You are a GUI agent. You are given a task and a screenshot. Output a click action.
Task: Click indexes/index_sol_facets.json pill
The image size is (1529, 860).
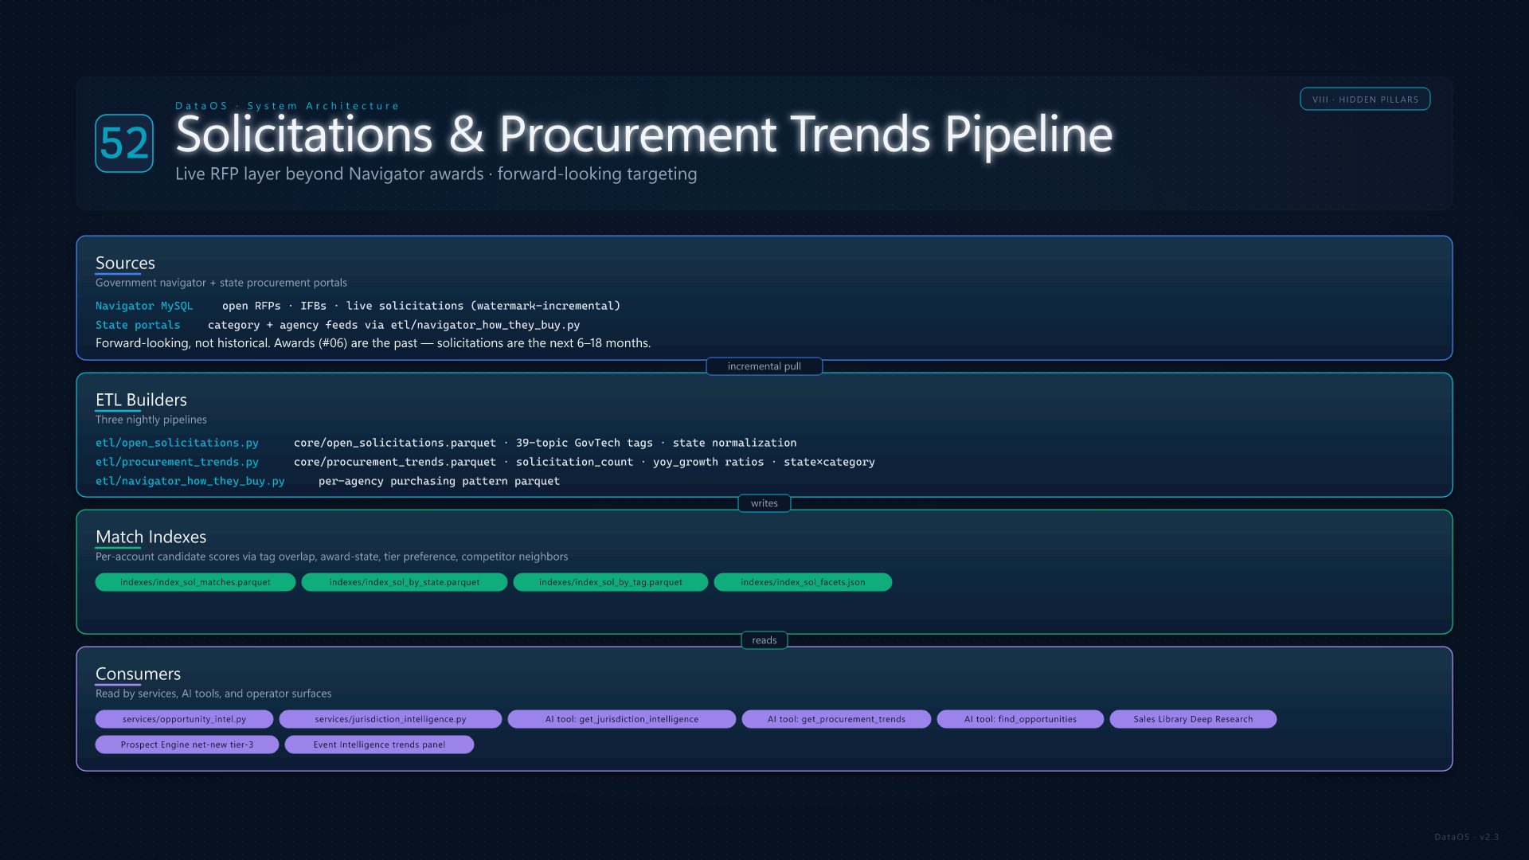pyautogui.click(x=803, y=582)
